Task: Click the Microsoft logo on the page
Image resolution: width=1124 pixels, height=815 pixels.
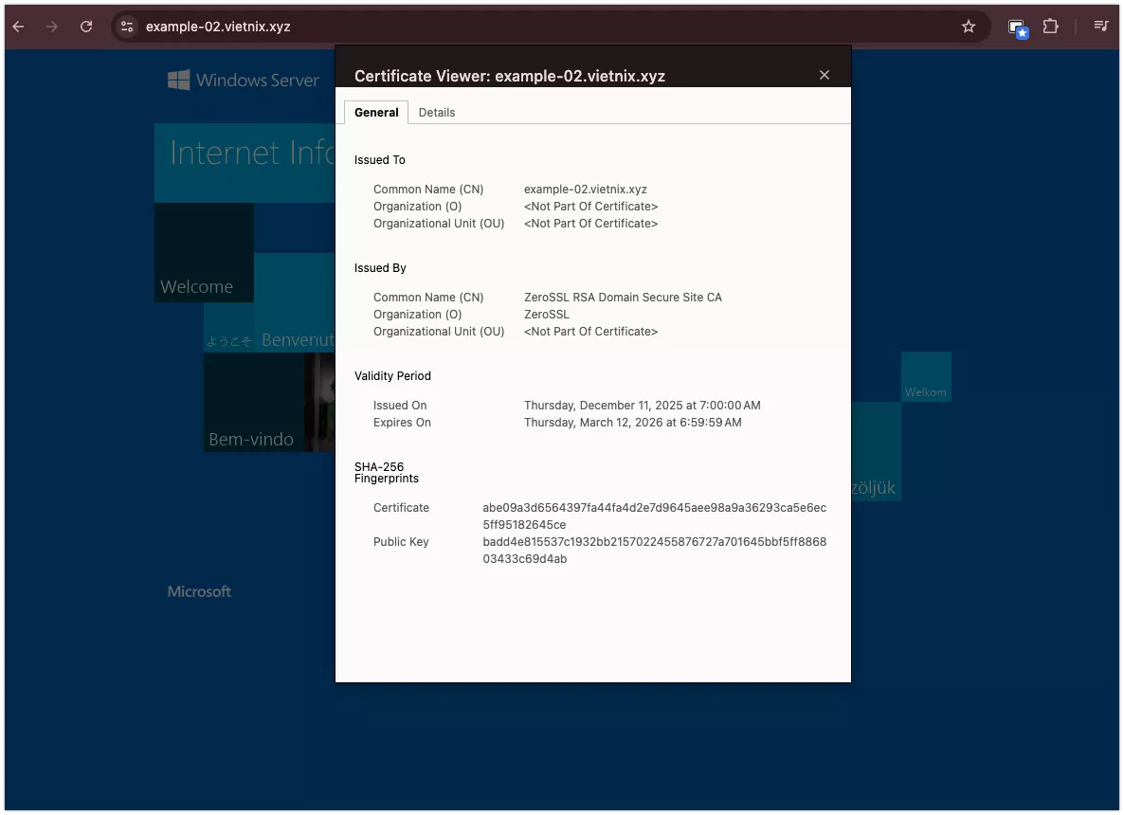Action: click(x=199, y=591)
